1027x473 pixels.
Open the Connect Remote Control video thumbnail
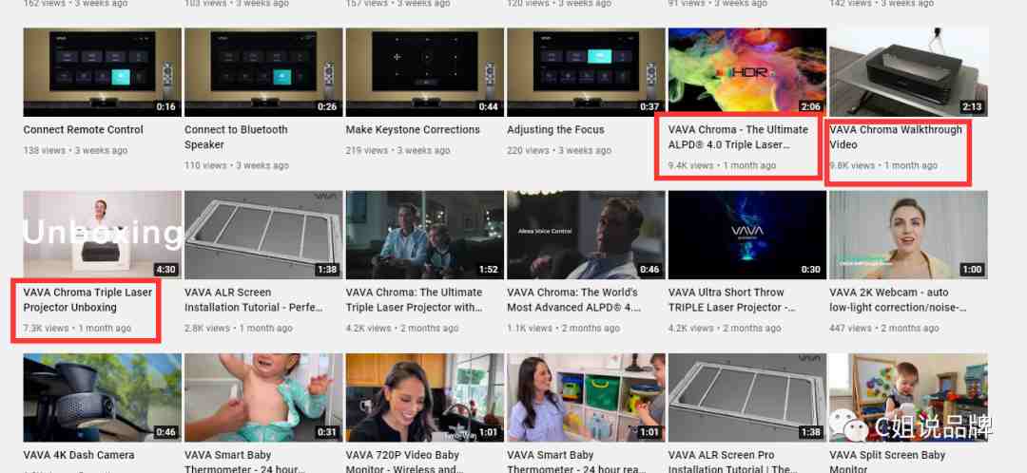click(x=102, y=72)
